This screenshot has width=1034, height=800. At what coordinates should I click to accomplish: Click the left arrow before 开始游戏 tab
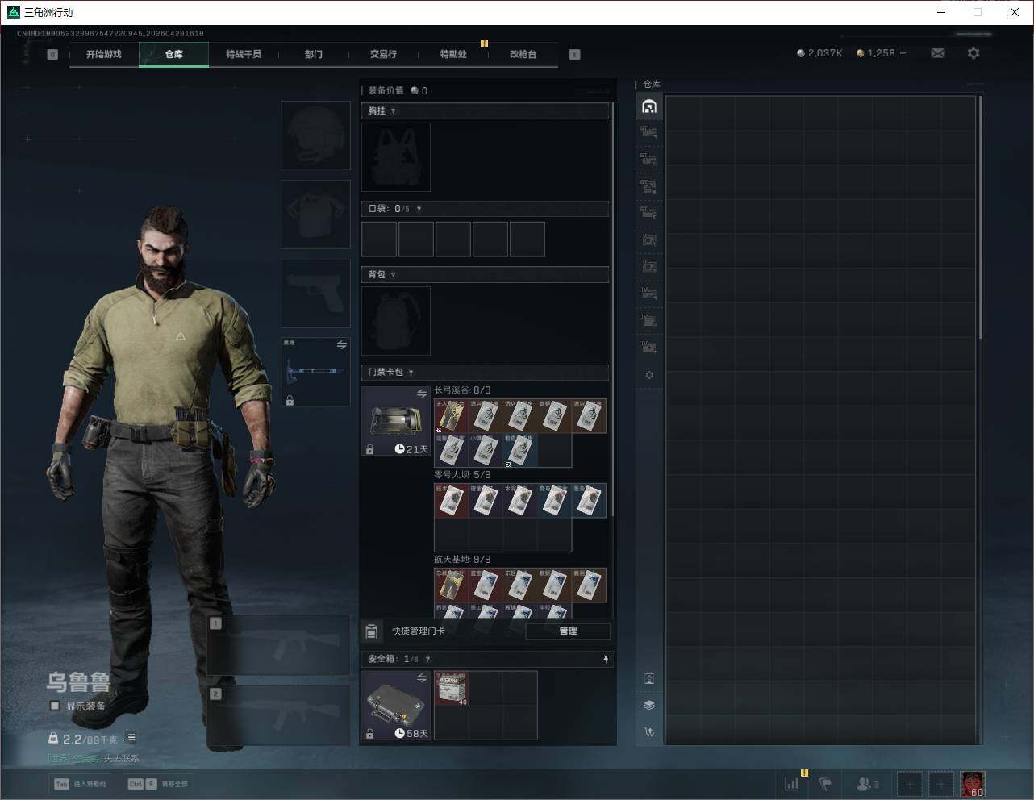point(52,55)
